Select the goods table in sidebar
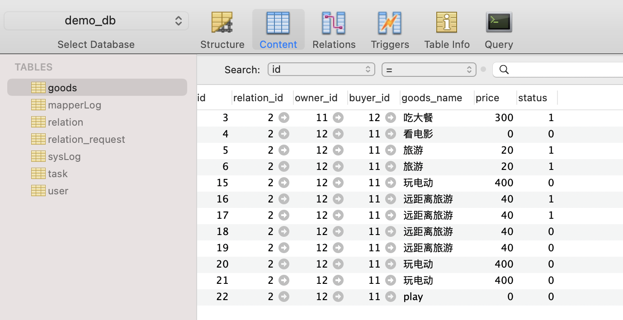Screen dimensions: 623x320 click(x=97, y=88)
